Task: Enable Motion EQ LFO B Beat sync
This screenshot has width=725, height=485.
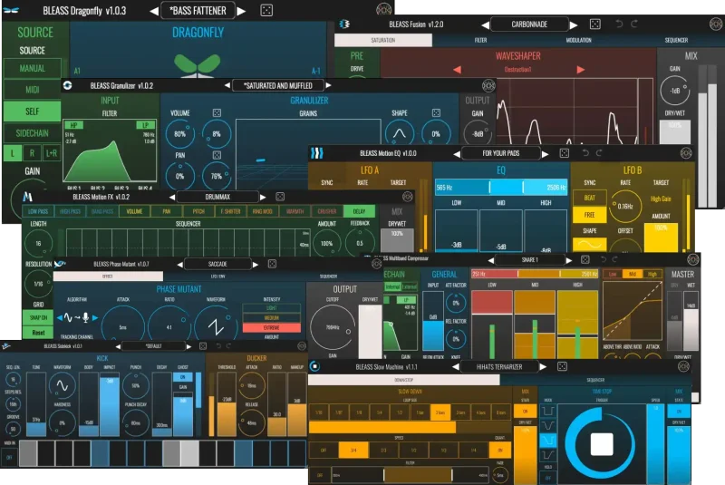Action: [x=590, y=198]
